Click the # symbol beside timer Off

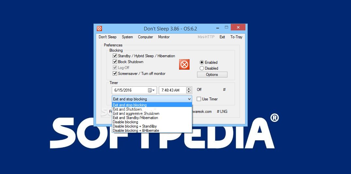[x=224, y=90]
